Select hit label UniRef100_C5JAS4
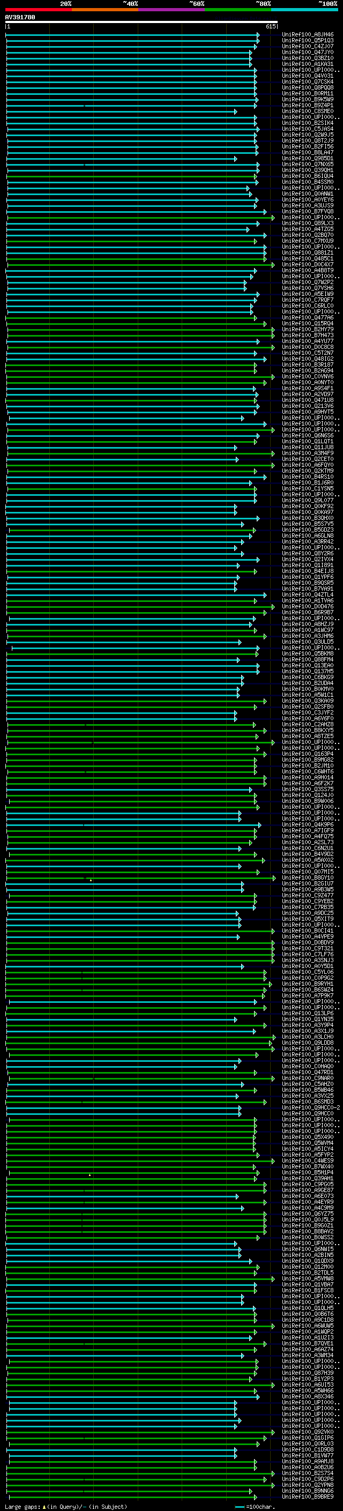This screenshot has height=1511, width=343. click(x=308, y=129)
